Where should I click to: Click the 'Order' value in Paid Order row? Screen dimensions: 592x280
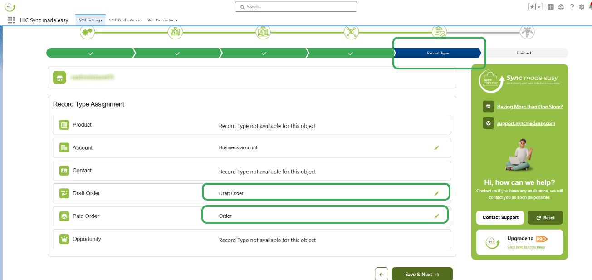point(225,216)
